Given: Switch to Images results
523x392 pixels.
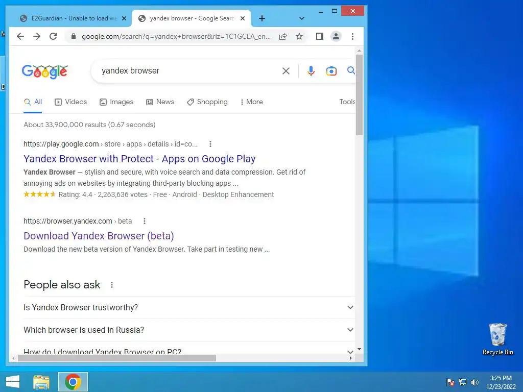Looking at the screenshot, I should pos(116,102).
